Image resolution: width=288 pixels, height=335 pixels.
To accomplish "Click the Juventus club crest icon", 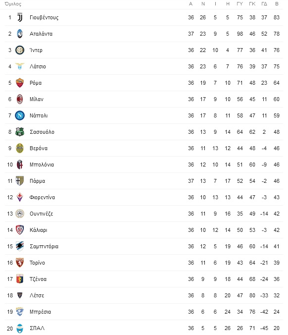I will pyautogui.click(x=20, y=17).
